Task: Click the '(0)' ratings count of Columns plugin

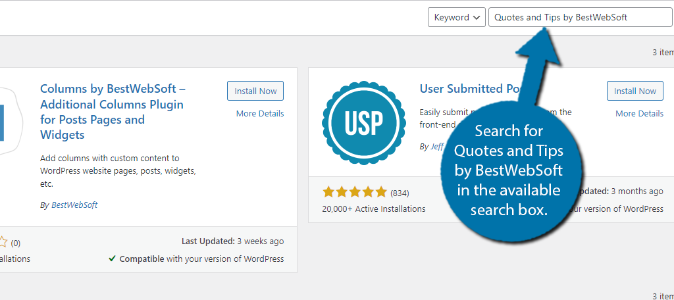Action: 16,243
